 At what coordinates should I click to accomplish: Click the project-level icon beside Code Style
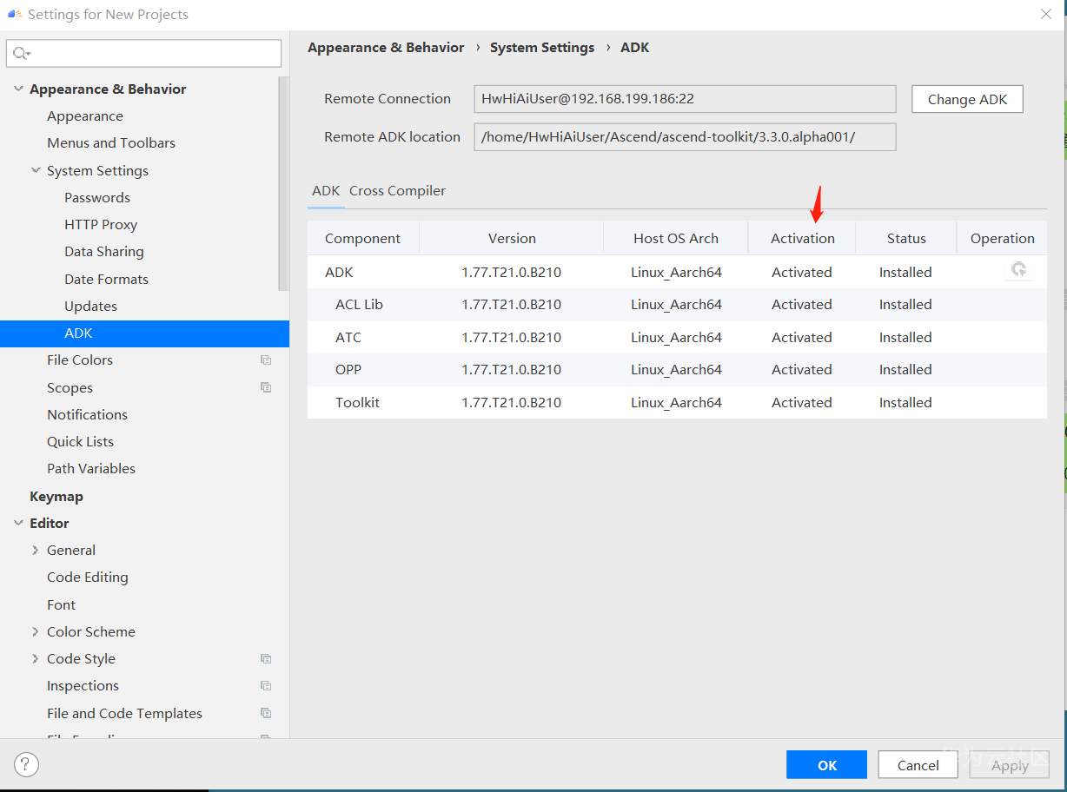[266, 658]
